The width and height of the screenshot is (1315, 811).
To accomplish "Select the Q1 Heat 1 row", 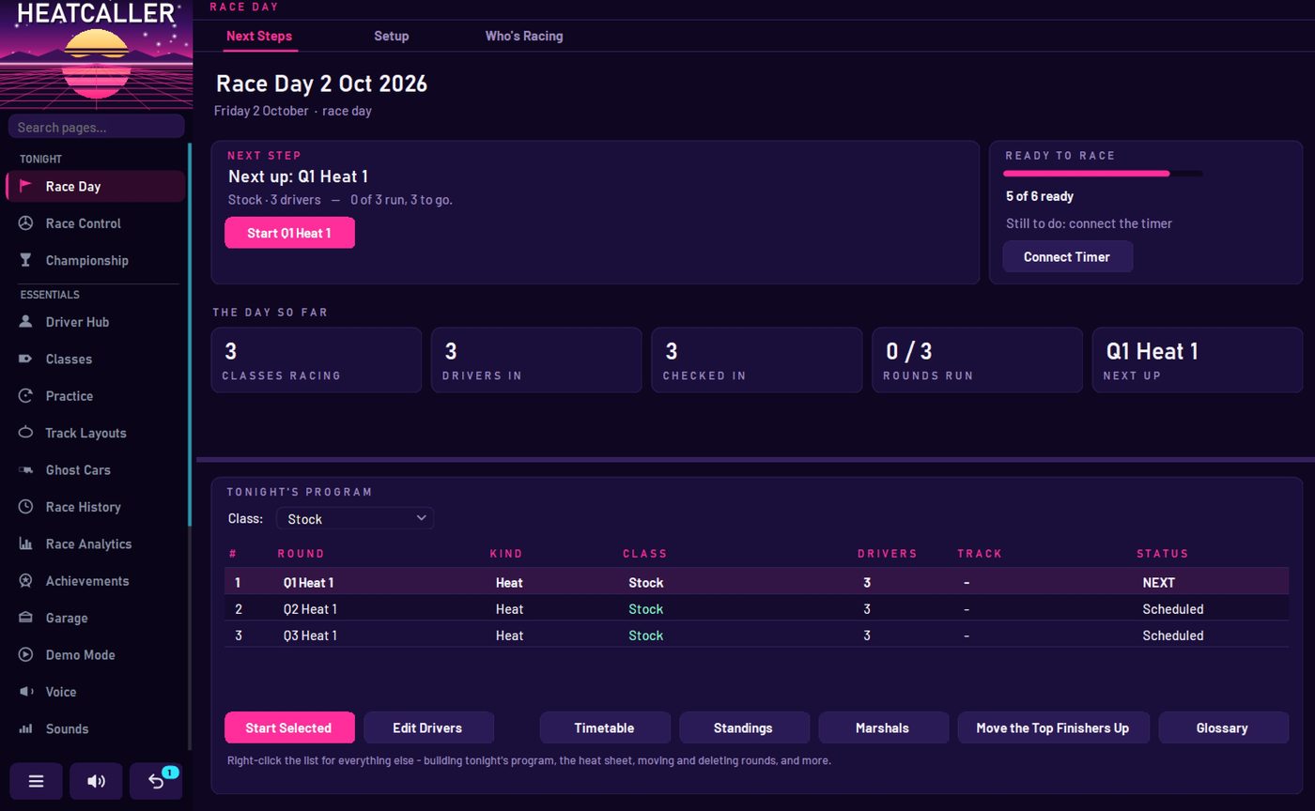I will click(756, 582).
